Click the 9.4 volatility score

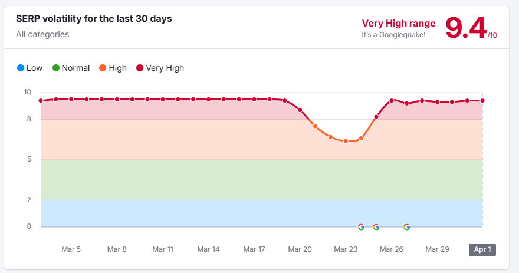465,27
